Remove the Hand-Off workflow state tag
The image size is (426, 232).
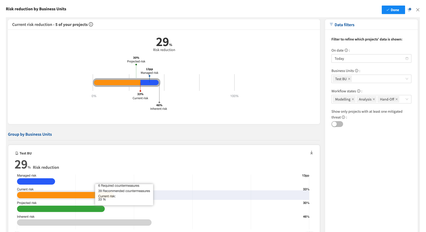397,99
